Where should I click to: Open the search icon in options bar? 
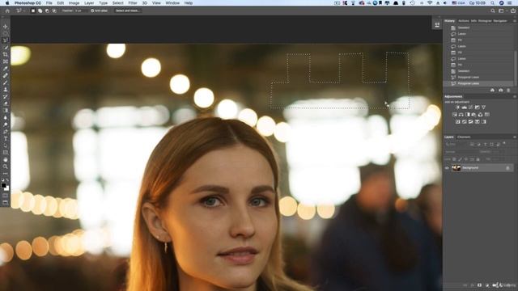click(493, 11)
